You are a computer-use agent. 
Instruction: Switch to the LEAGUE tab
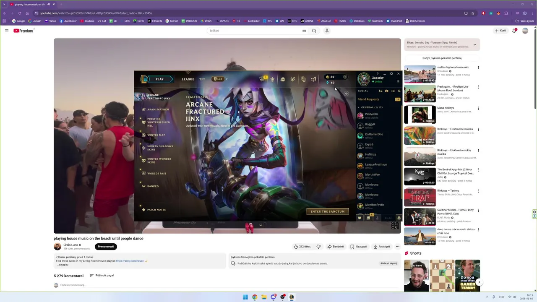[188, 79]
